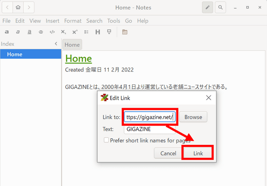The width and height of the screenshot is (267, 186).
Task: Click the Text field containing GIGAZINE
Action: (x=150, y=129)
